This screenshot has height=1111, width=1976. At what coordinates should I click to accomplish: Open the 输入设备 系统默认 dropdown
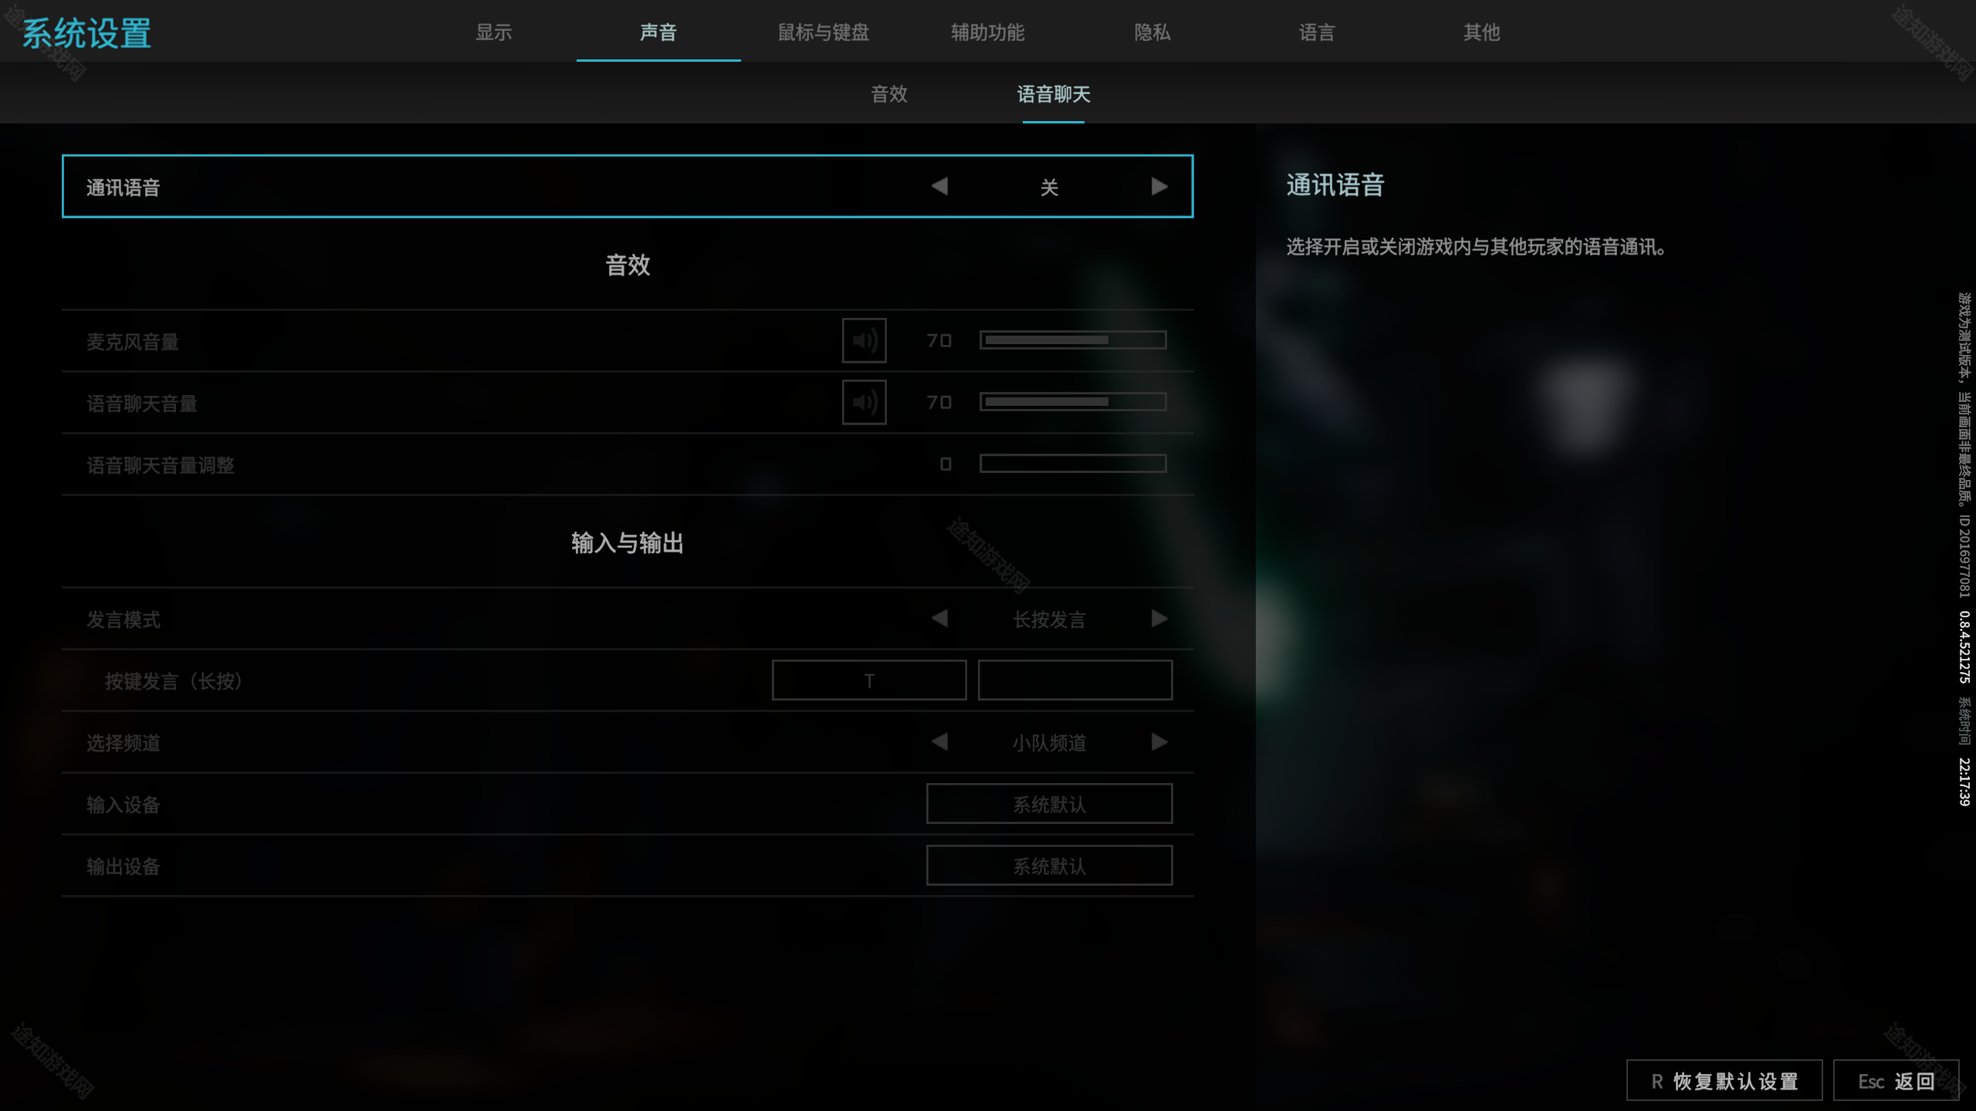[1049, 804]
